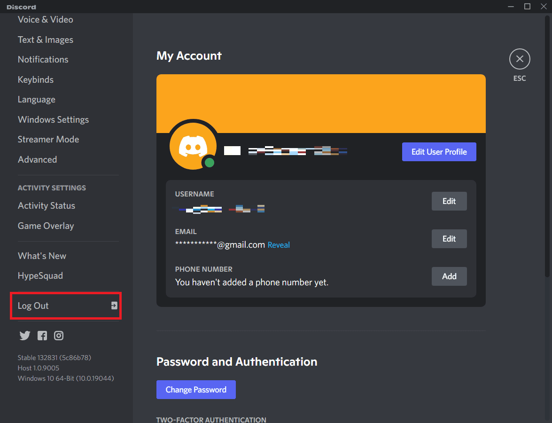Click Password and Authentication heading
Viewport: 552px width, 423px height.
tap(237, 362)
